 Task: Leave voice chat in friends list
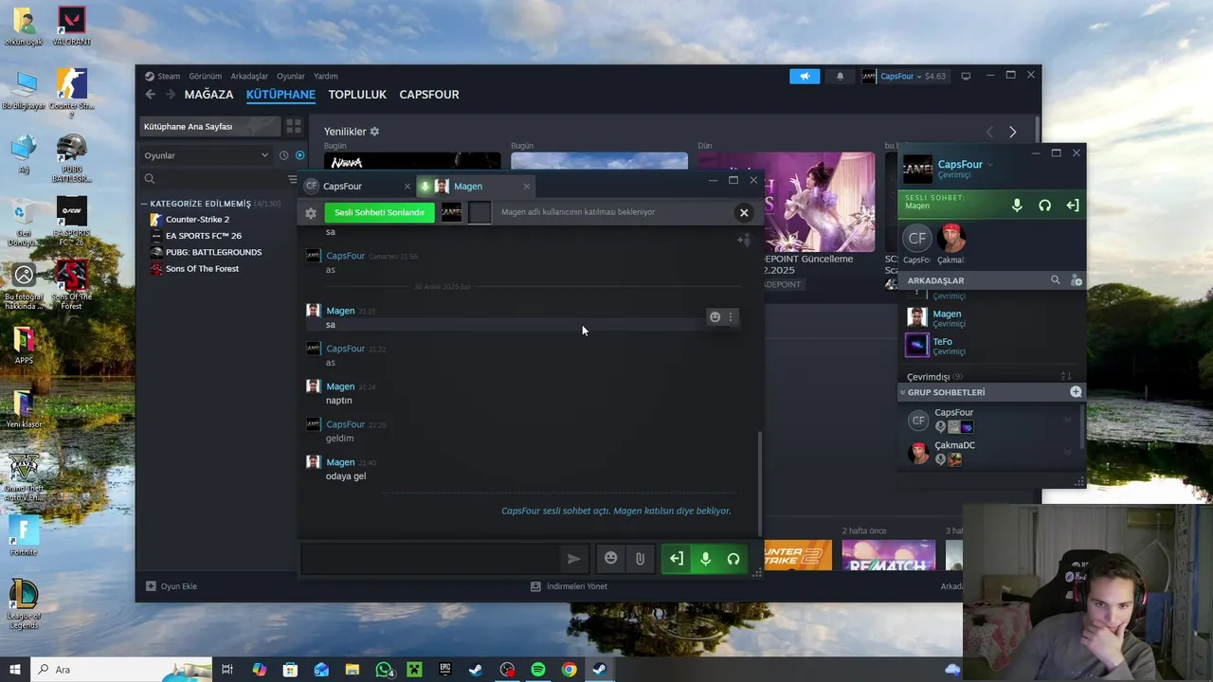(1073, 206)
